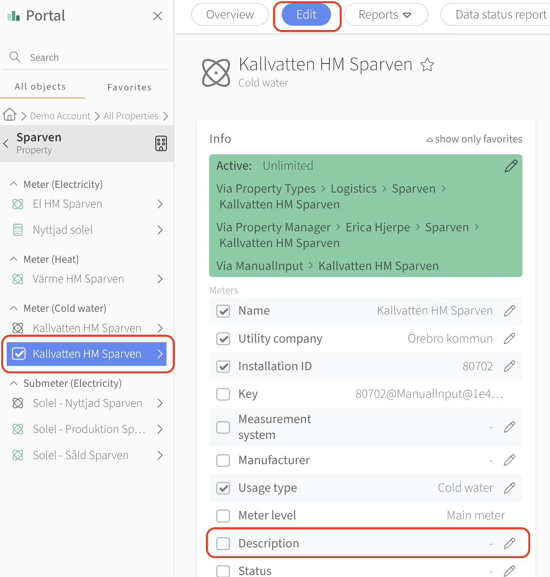Click the home icon in the breadcrumb

tap(10, 115)
